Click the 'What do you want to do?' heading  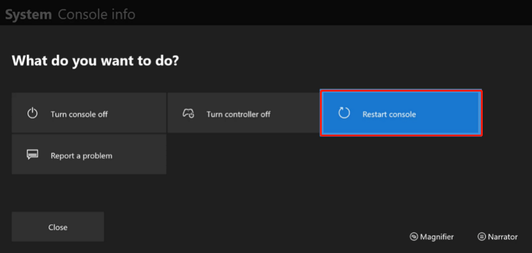95,61
